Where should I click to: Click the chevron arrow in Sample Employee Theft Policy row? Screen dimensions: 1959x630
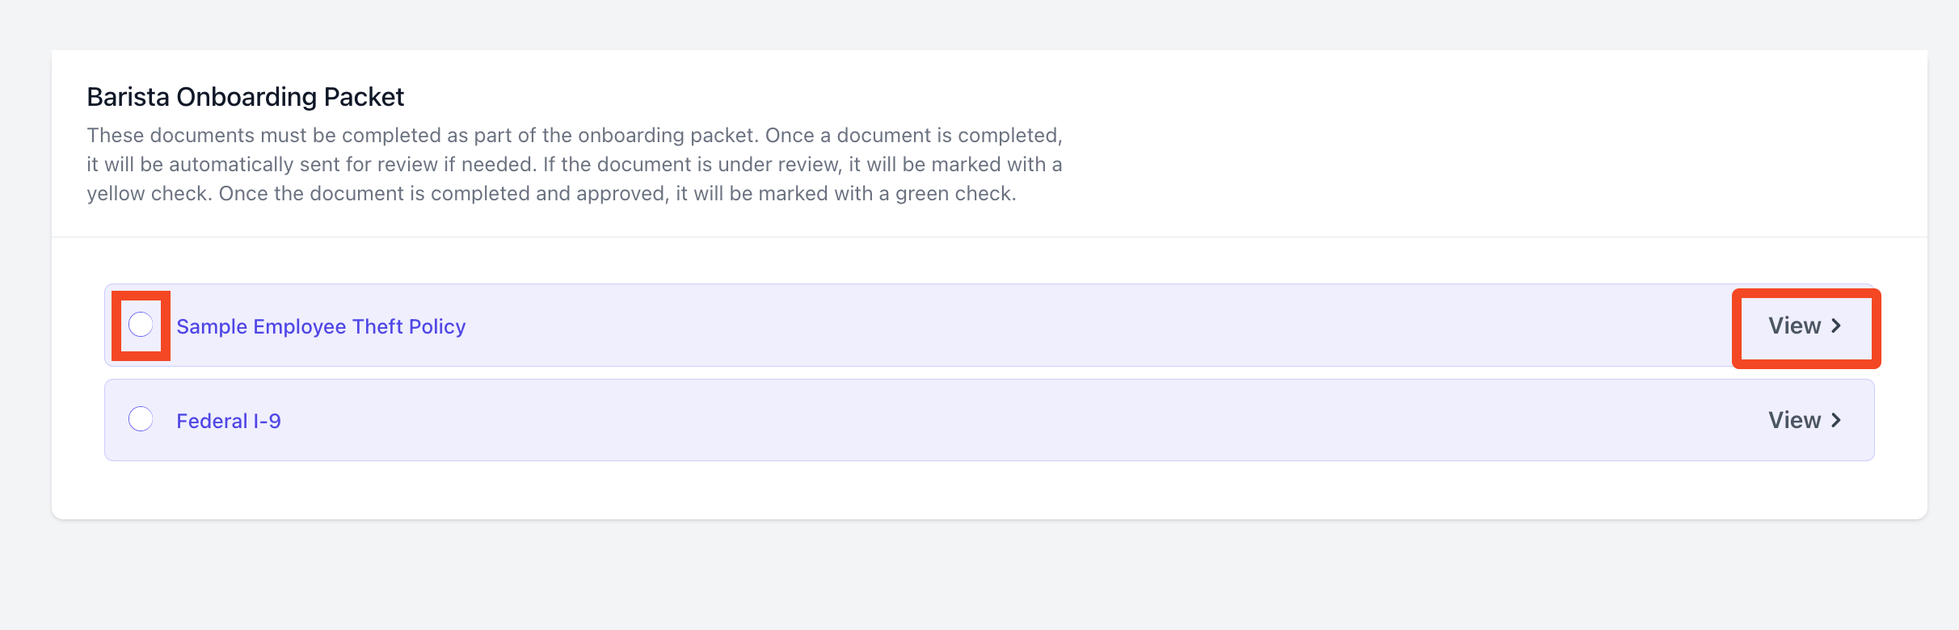[x=1836, y=325]
